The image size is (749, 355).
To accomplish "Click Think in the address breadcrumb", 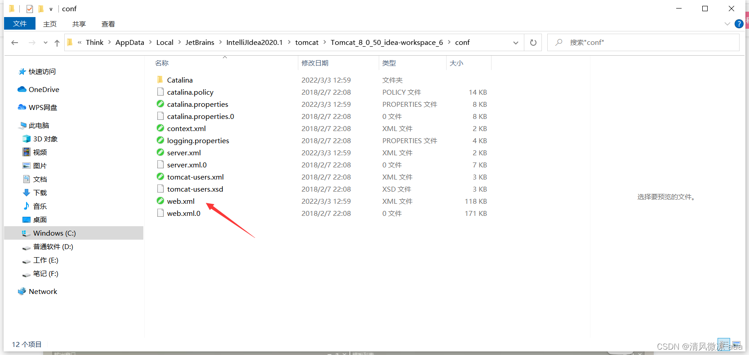I will coord(94,43).
